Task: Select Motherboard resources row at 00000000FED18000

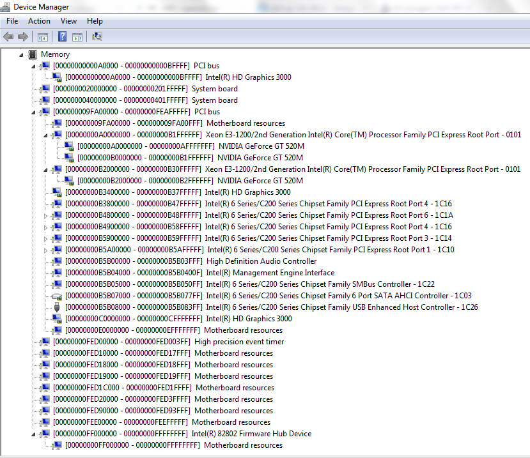Action: (x=163, y=365)
